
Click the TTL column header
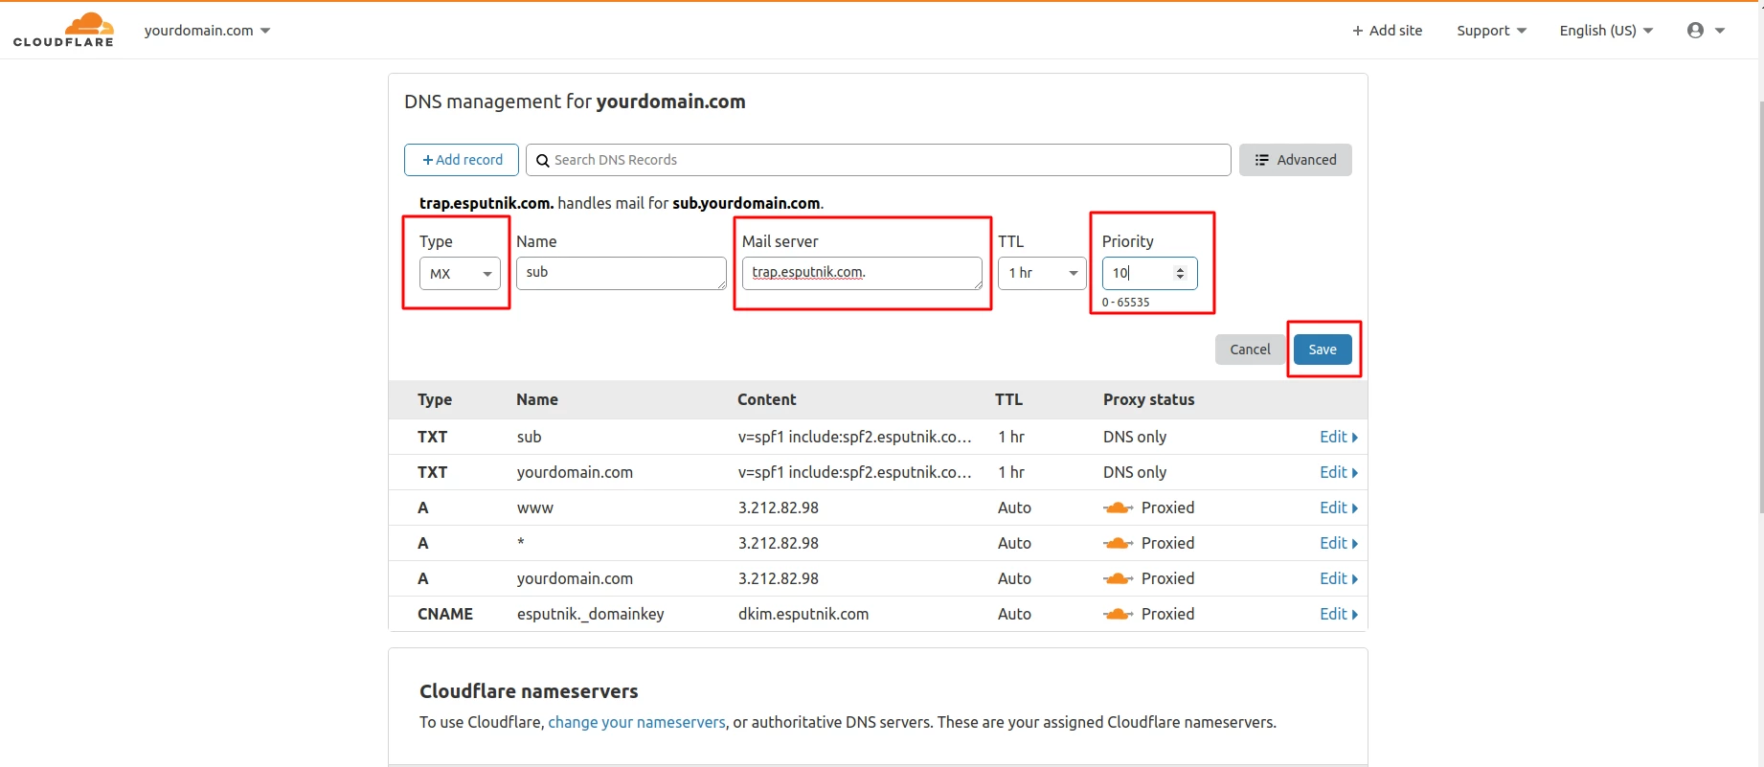(x=1008, y=400)
